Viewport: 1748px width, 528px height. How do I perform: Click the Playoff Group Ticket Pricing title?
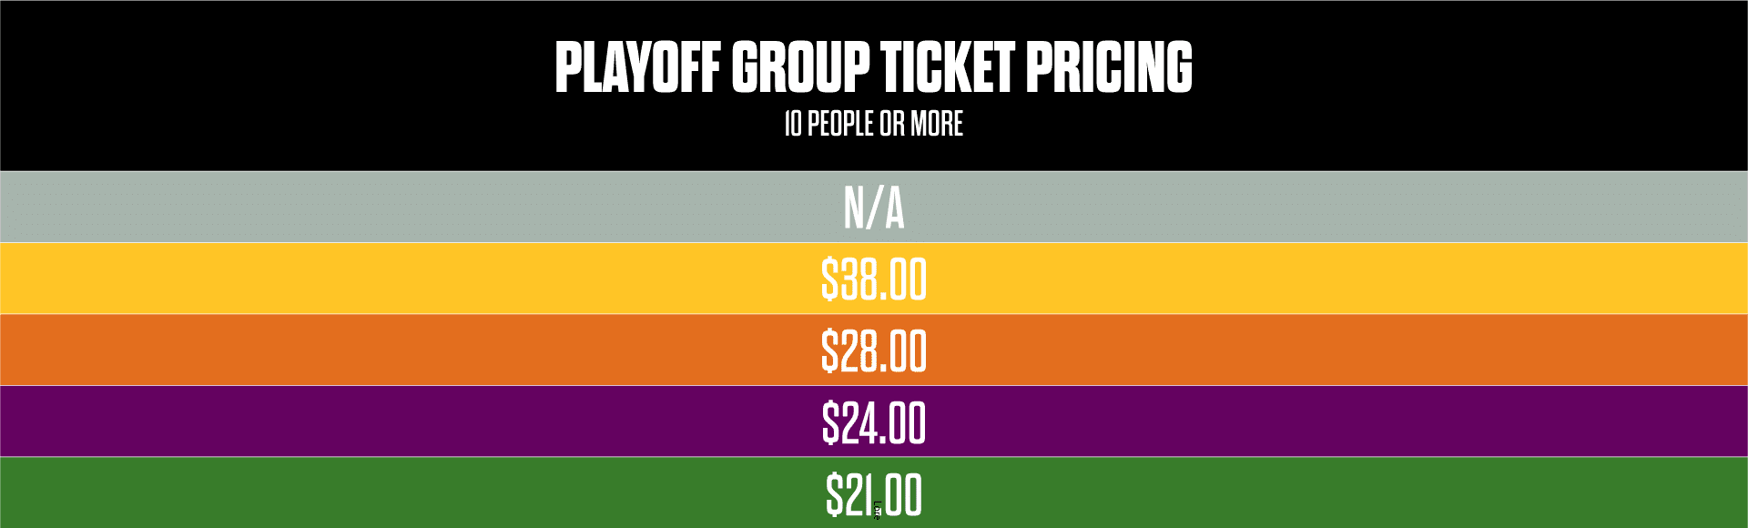point(873,68)
